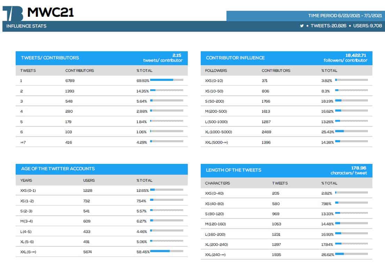Click the L (4-5) years row label

click(x=26, y=232)
